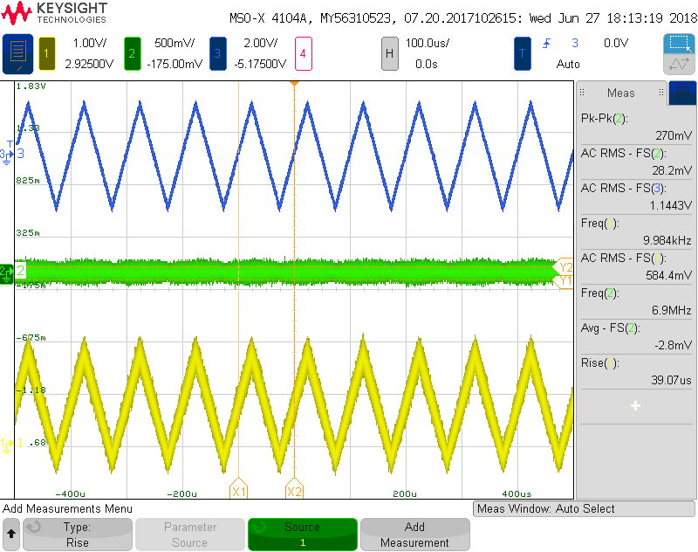Click the Add Measurement softkey
The image size is (698, 552).
[x=415, y=535]
